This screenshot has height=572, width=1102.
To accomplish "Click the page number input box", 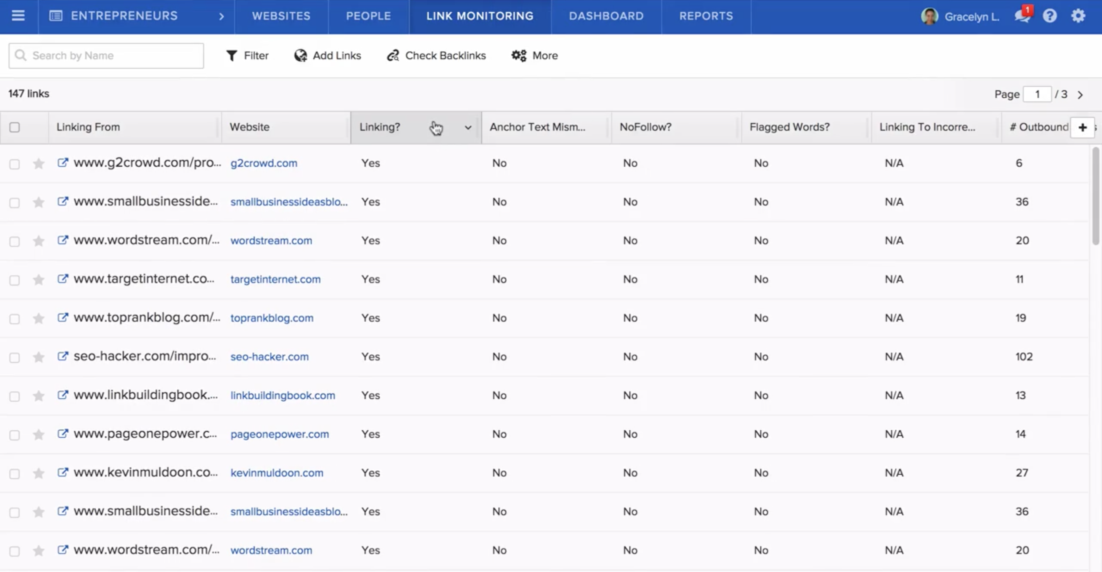I will (1037, 94).
